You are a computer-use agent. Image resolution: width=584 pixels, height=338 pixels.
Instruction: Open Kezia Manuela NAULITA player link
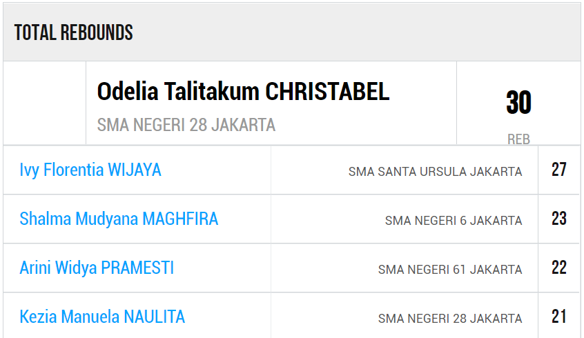click(102, 317)
